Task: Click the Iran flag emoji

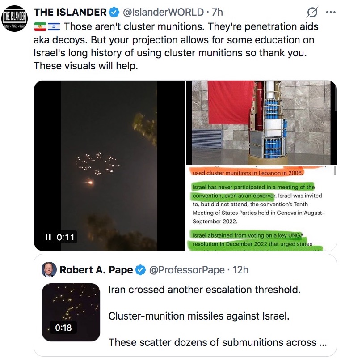Action: [x=40, y=27]
